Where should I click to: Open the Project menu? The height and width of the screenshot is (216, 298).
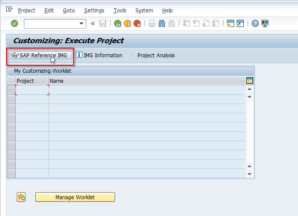pos(26,11)
